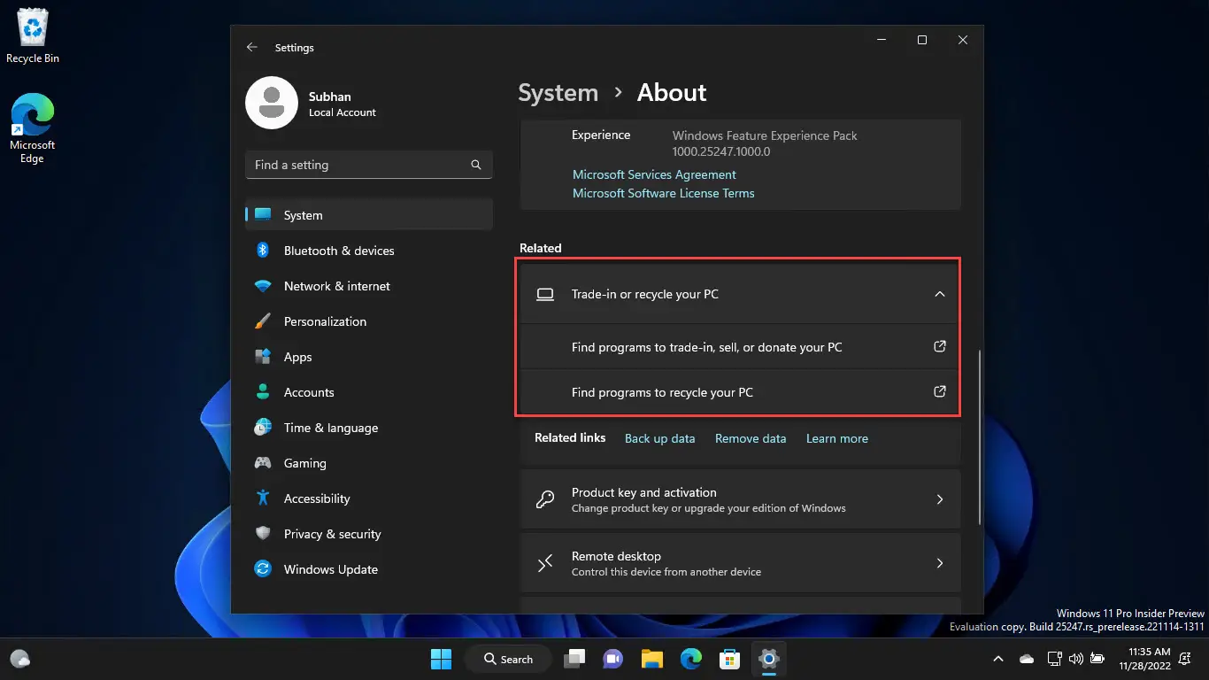Click the Accounts person icon in sidebar

point(263,392)
